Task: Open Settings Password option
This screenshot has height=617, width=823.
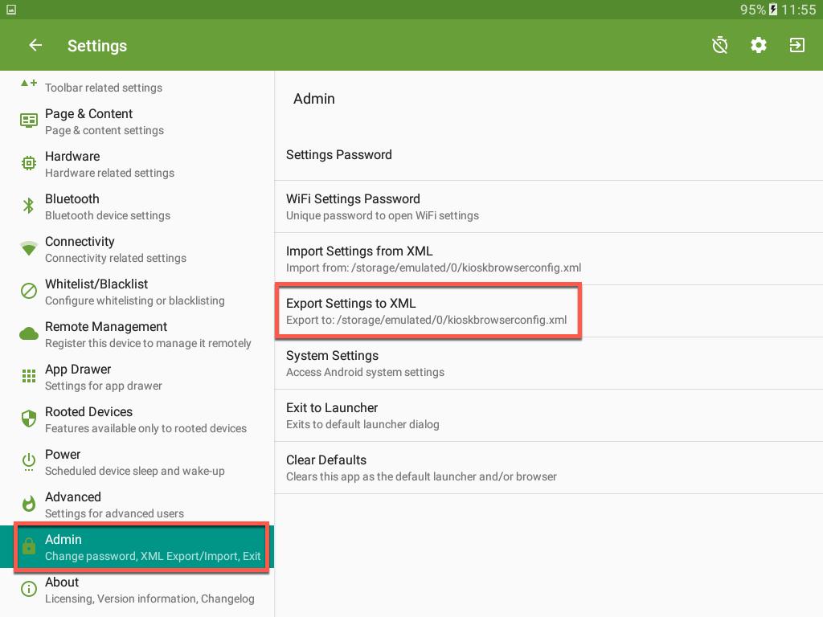Action: coord(548,154)
